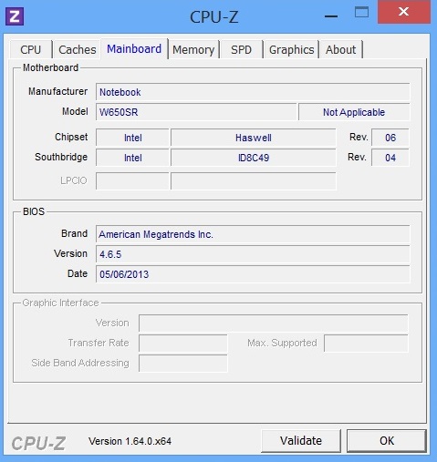Switch to the CPU tab

tap(31, 49)
